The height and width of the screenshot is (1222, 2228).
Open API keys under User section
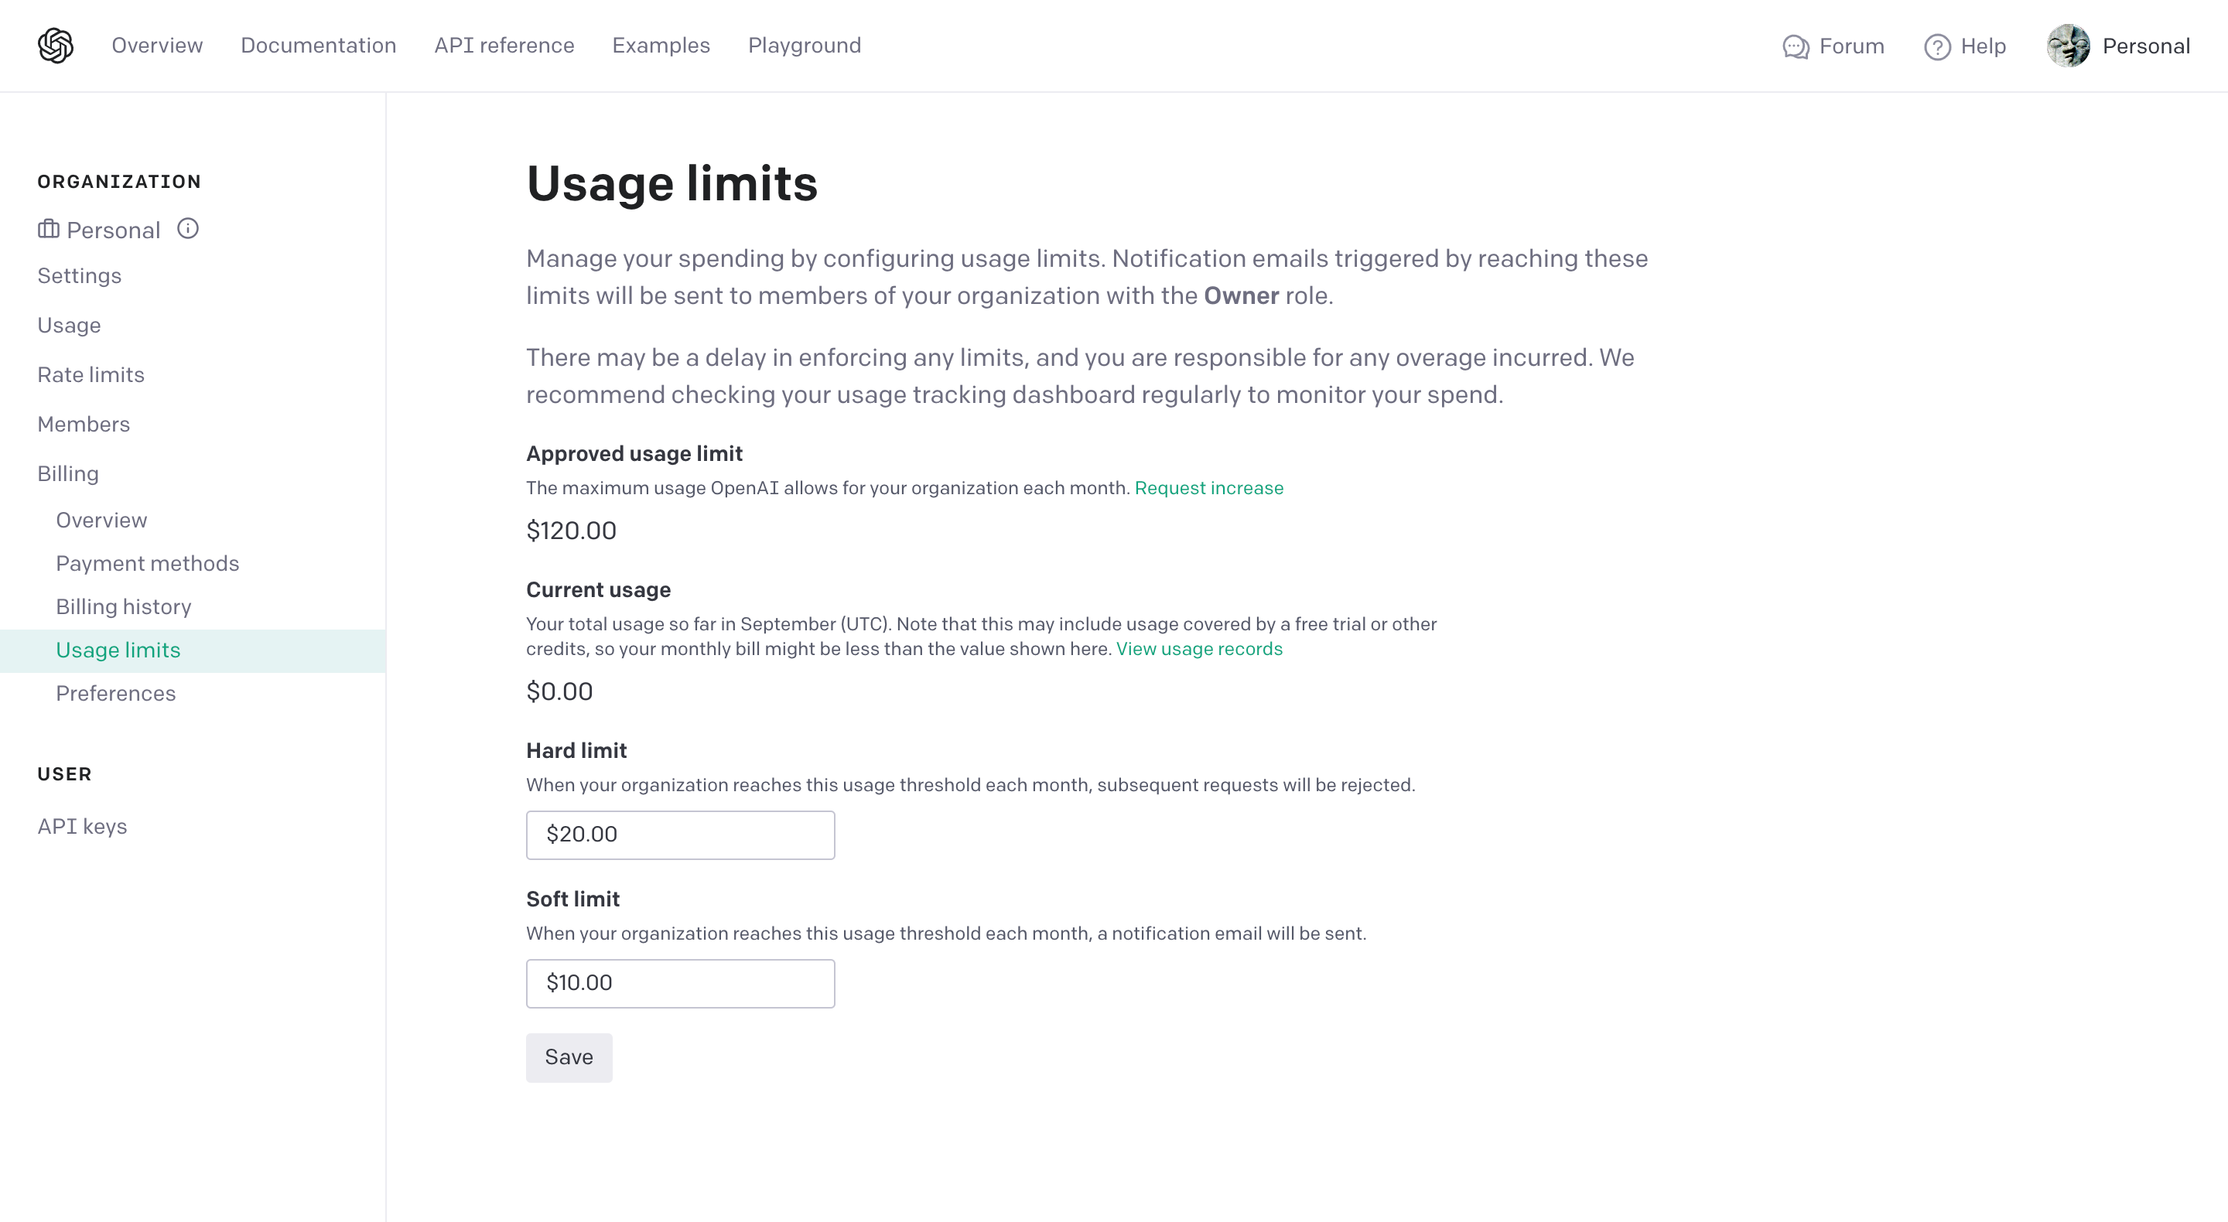(x=82, y=827)
